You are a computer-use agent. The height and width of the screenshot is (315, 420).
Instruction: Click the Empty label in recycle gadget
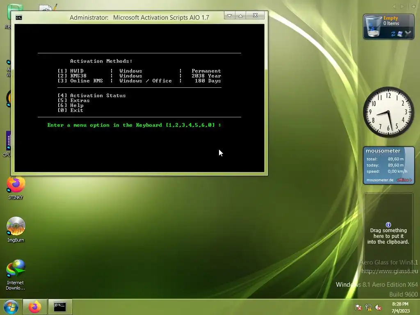pyautogui.click(x=390, y=18)
